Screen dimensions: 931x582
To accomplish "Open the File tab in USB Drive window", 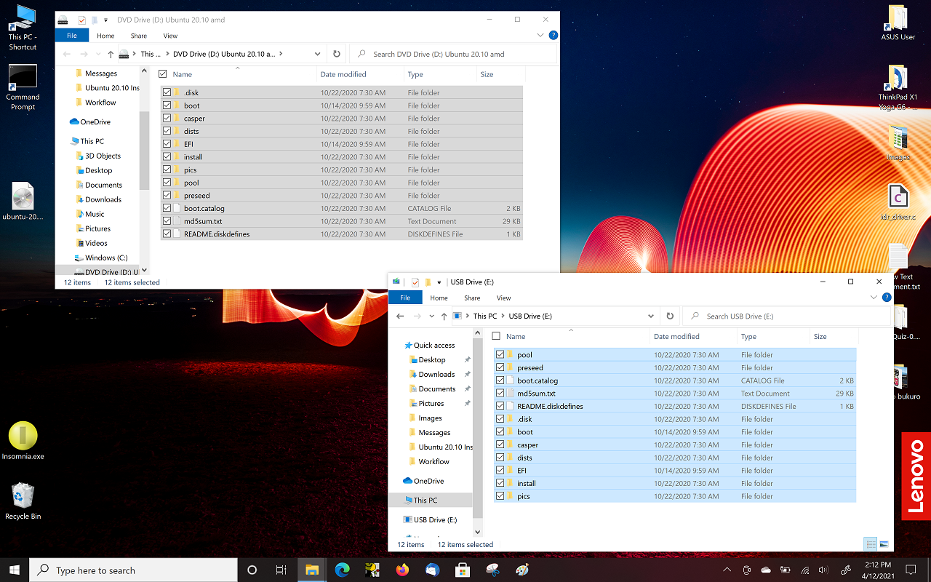I will point(405,298).
